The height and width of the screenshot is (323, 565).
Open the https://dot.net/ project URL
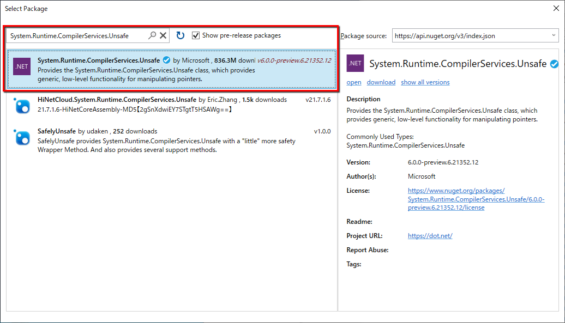(430, 236)
